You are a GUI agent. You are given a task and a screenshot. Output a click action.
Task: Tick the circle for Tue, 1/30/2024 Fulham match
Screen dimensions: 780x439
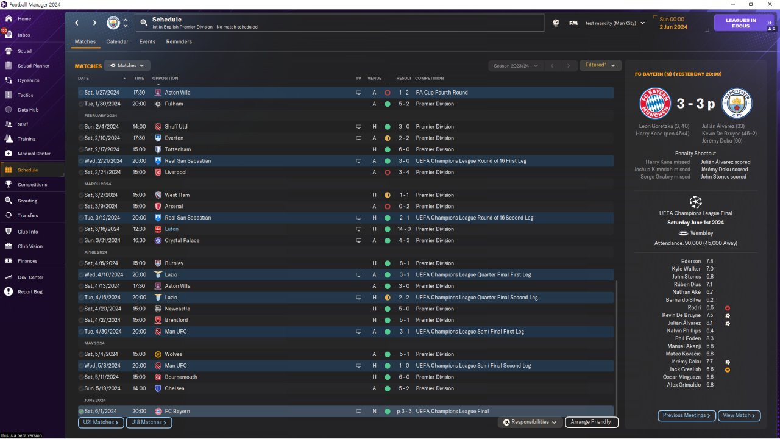81,104
